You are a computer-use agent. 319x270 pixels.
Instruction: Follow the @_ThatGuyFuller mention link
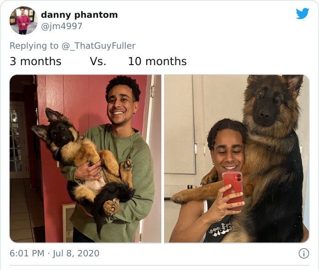coord(98,46)
